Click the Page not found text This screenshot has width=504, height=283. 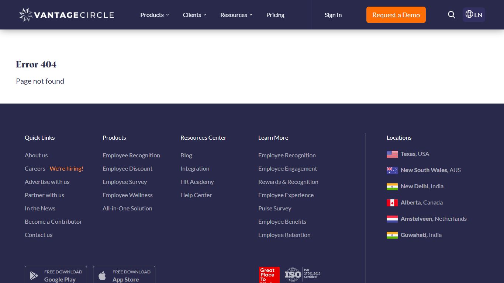click(x=40, y=81)
